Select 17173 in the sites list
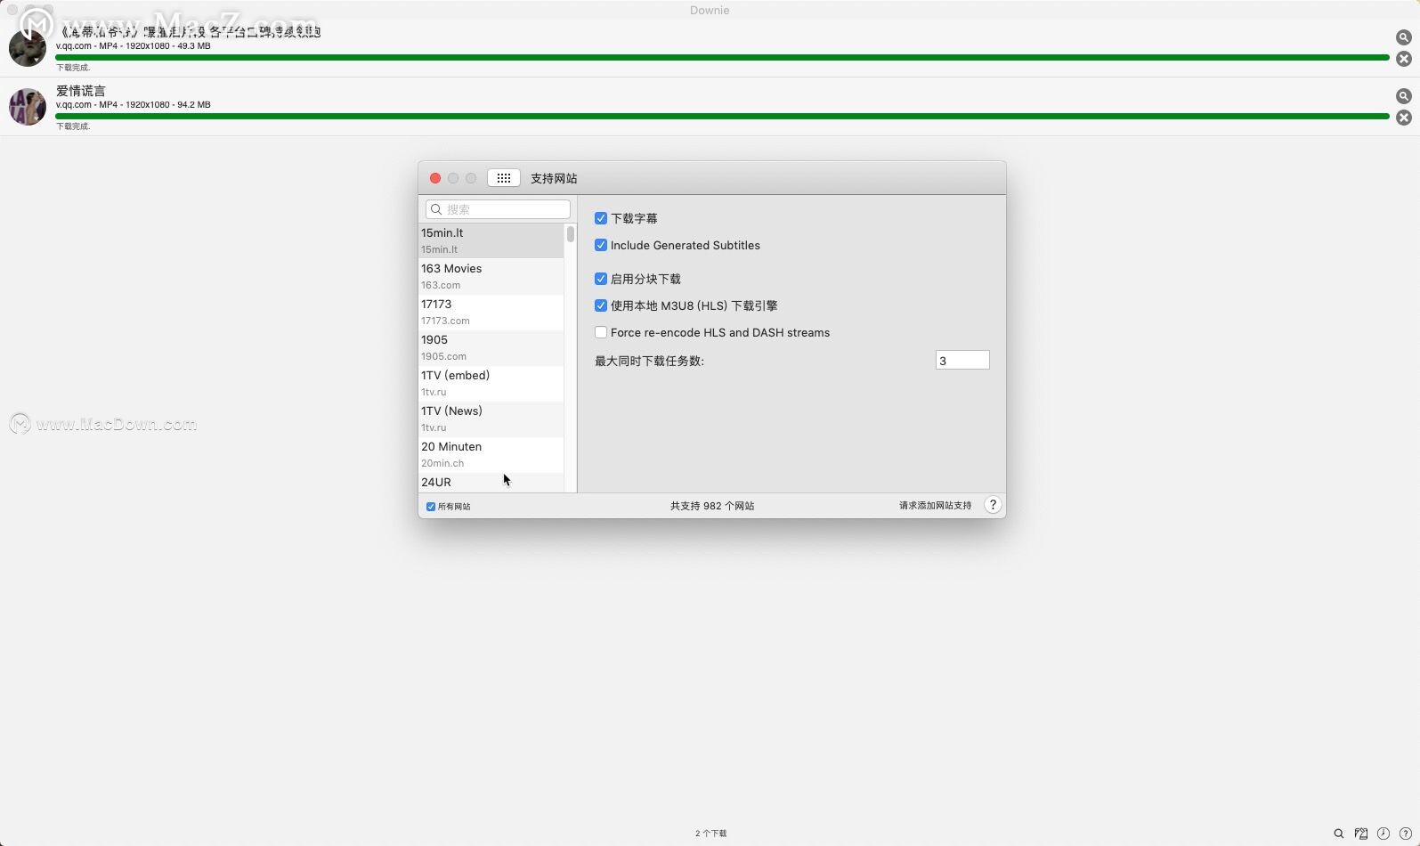The image size is (1420, 846). 491,312
